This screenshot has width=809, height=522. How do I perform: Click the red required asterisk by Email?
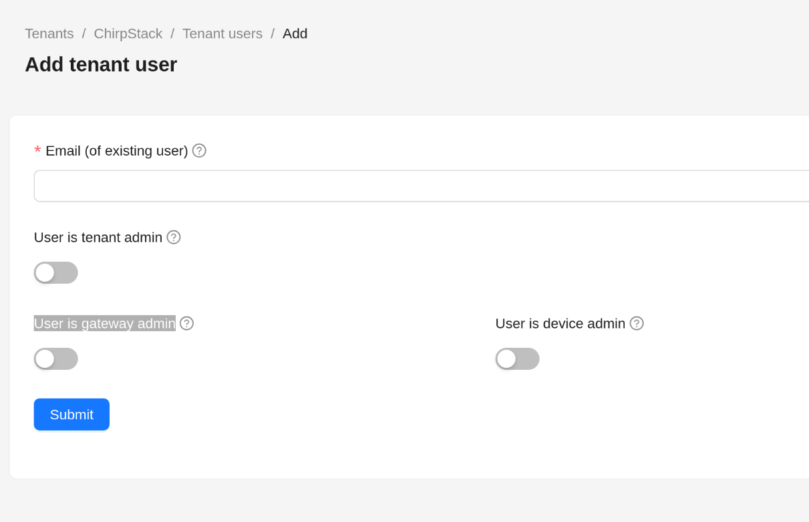(38, 152)
